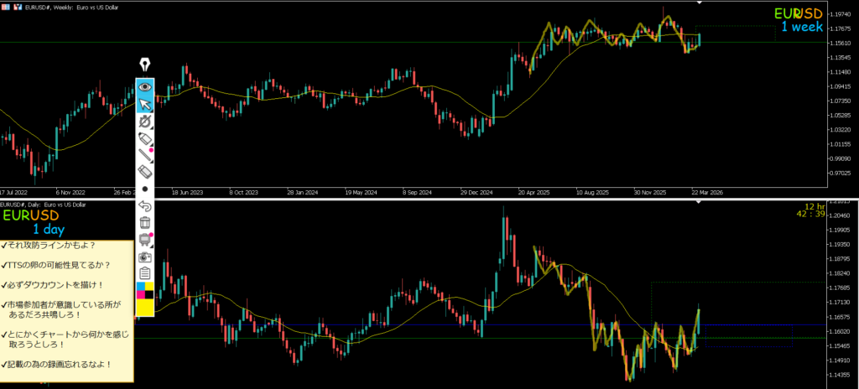
Task: Click price level 1.13545 on weekly scale
Action: tap(841, 58)
